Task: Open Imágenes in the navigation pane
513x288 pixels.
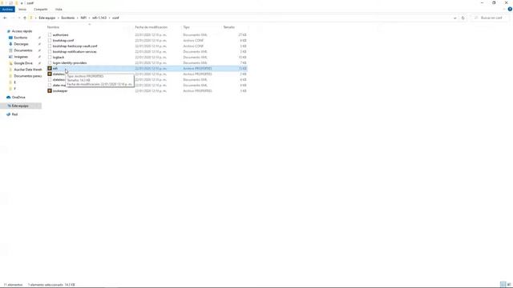Action: pos(21,57)
